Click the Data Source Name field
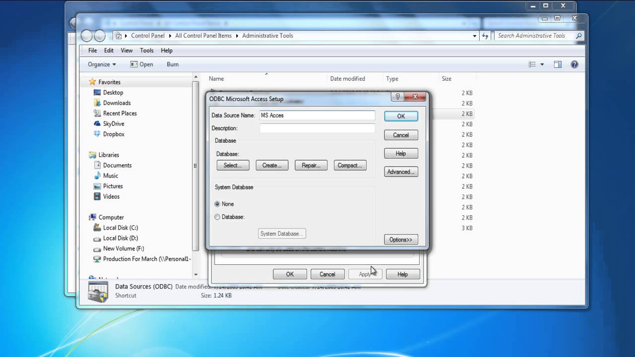This screenshot has width=635, height=357. [317, 116]
